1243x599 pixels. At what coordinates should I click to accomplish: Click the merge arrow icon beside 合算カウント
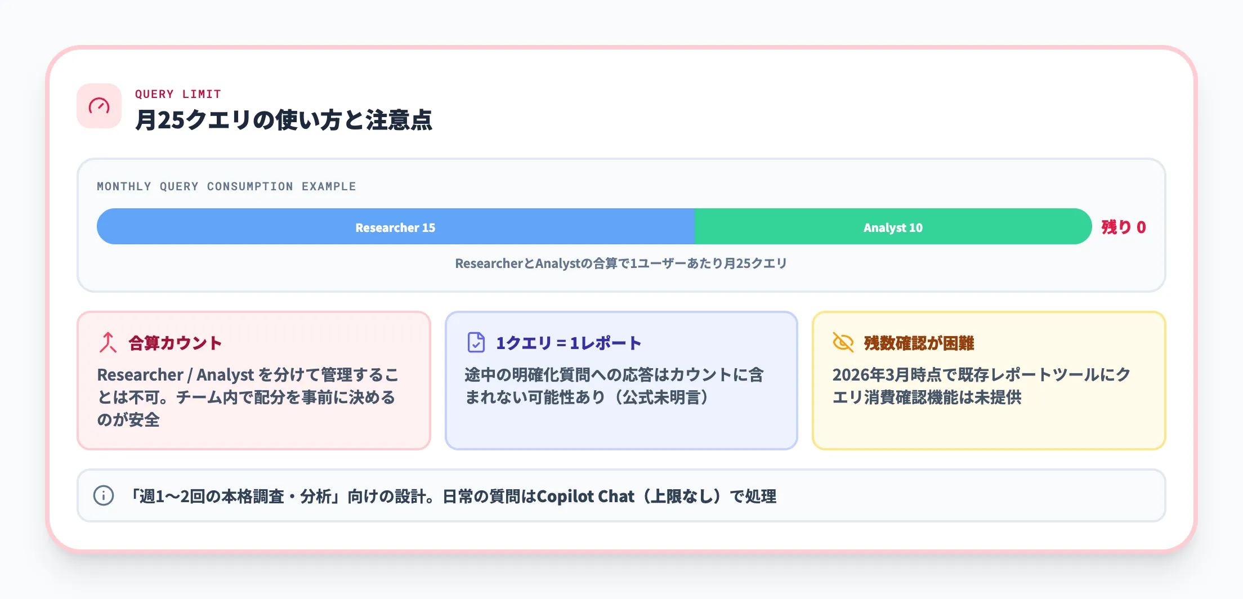[x=108, y=342]
